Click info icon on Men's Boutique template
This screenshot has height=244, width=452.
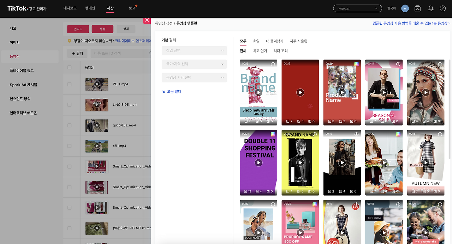[x=314, y=134]
